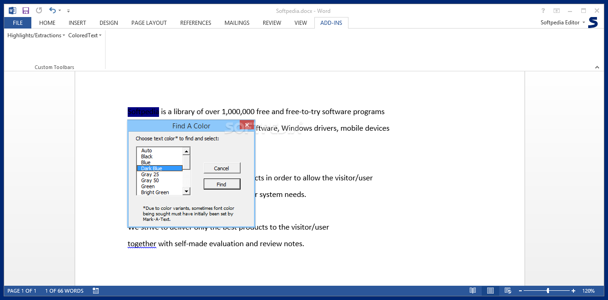Select Green in the color list

[x=159, y=186]
